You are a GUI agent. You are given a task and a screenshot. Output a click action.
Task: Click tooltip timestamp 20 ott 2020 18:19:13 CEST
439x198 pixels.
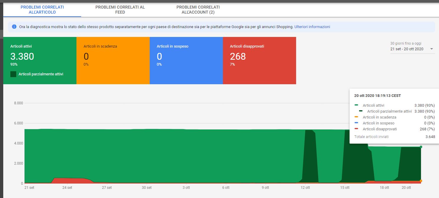tap(377, 96)
